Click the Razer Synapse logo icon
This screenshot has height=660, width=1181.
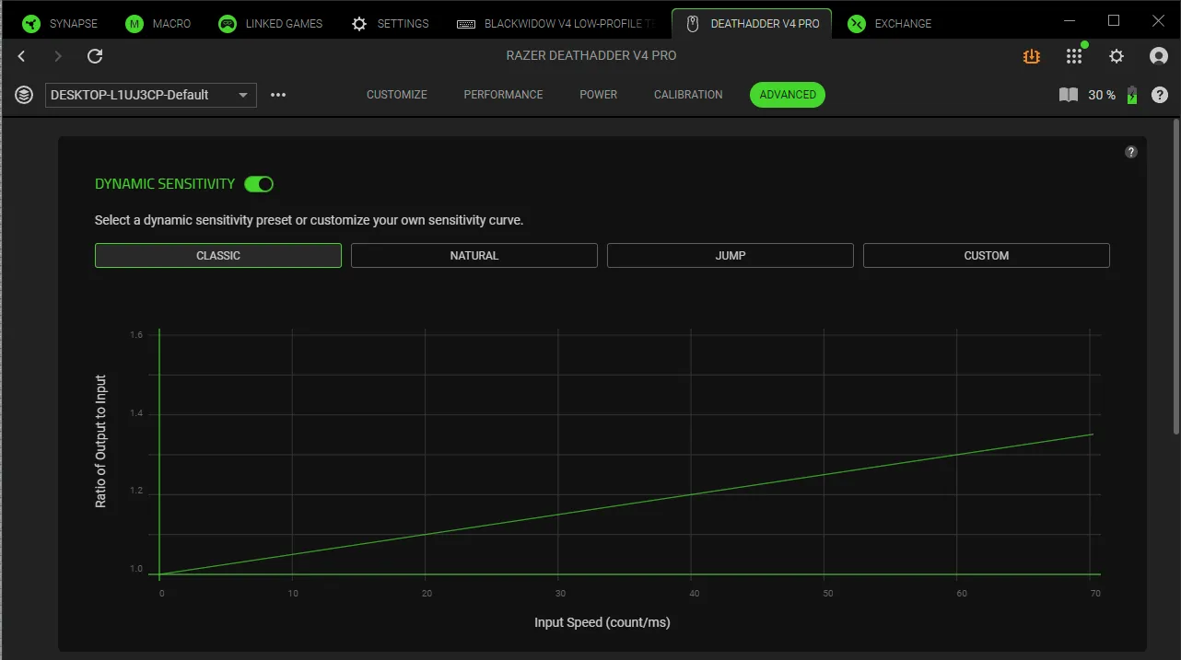[31, 23]
